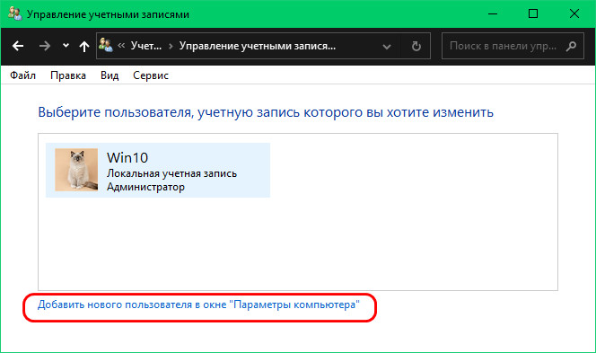Open the Вид menu
The height and width of the screenshot is (353, 596).
coord(110,75)
